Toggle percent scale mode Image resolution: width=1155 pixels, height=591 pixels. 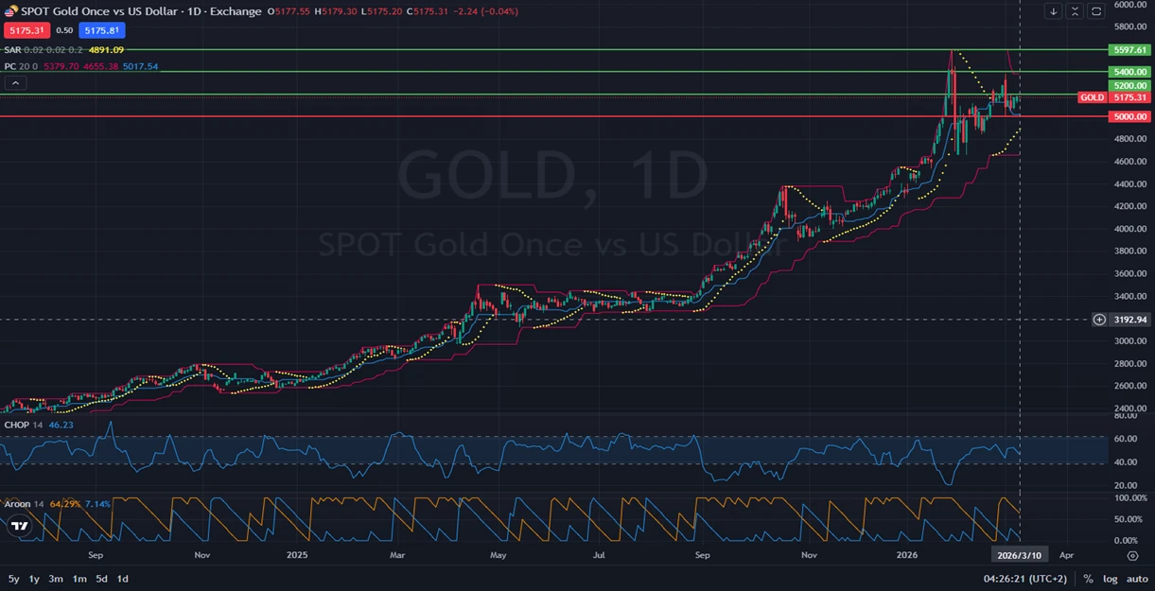click(1088, 579)
